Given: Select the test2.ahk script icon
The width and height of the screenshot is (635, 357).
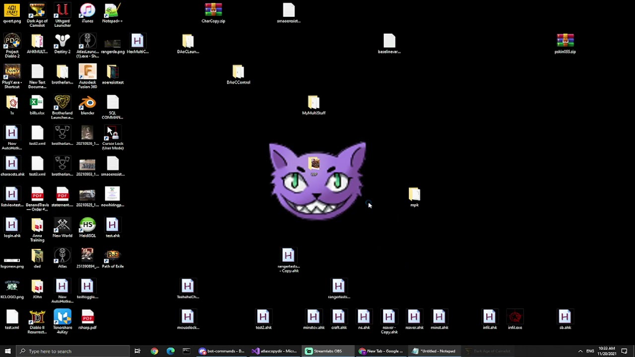Looking at the screenshot, I should (263, 320).
